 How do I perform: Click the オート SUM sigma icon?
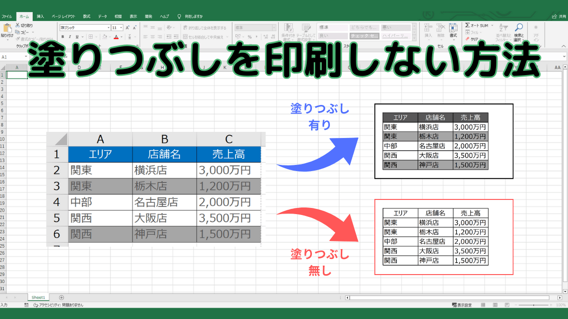tap(467, 25)
